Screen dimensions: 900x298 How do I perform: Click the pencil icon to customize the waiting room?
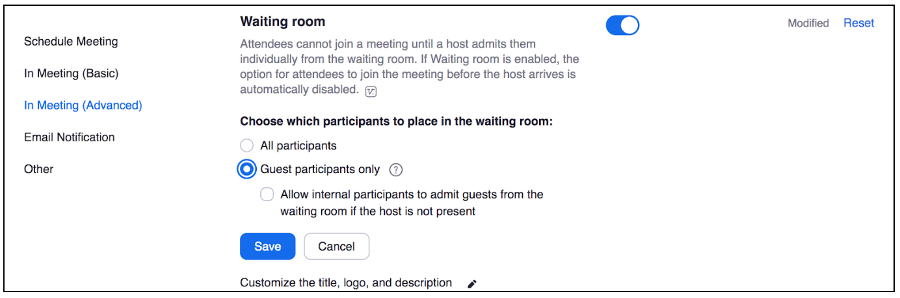pos(472,284)
